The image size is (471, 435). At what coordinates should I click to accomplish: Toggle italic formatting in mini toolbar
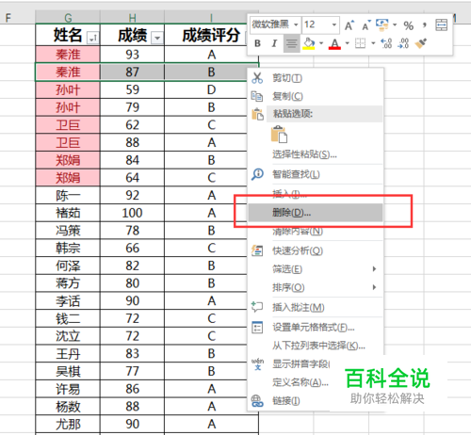pyautogui.click(x=274, y=43)
